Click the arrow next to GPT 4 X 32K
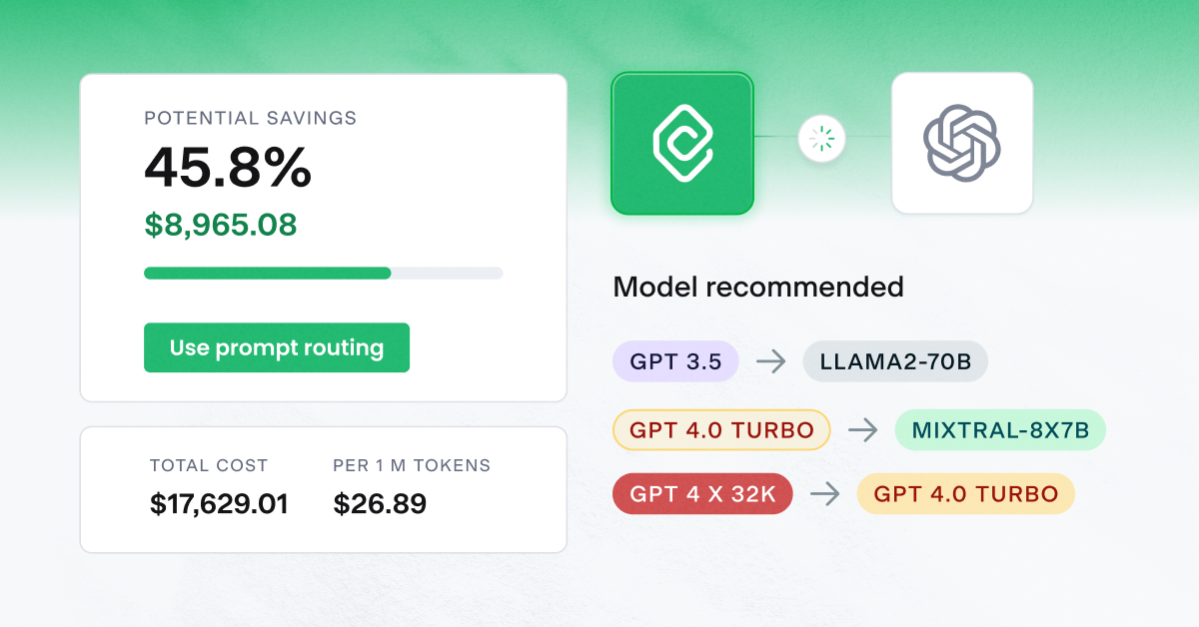 pos(825,494)
